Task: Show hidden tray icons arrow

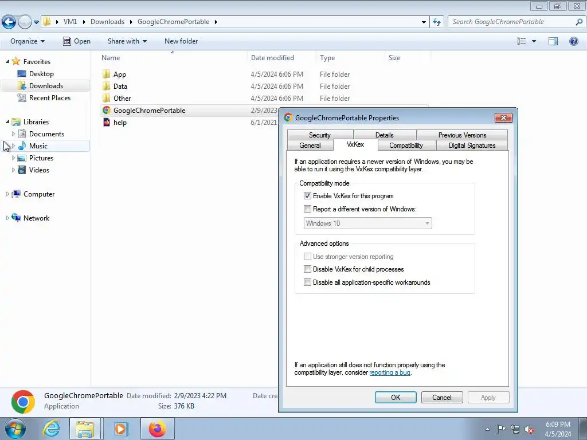Action: click(487, 429)
